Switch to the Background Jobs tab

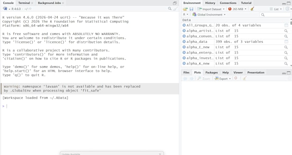tap(49, 3)
